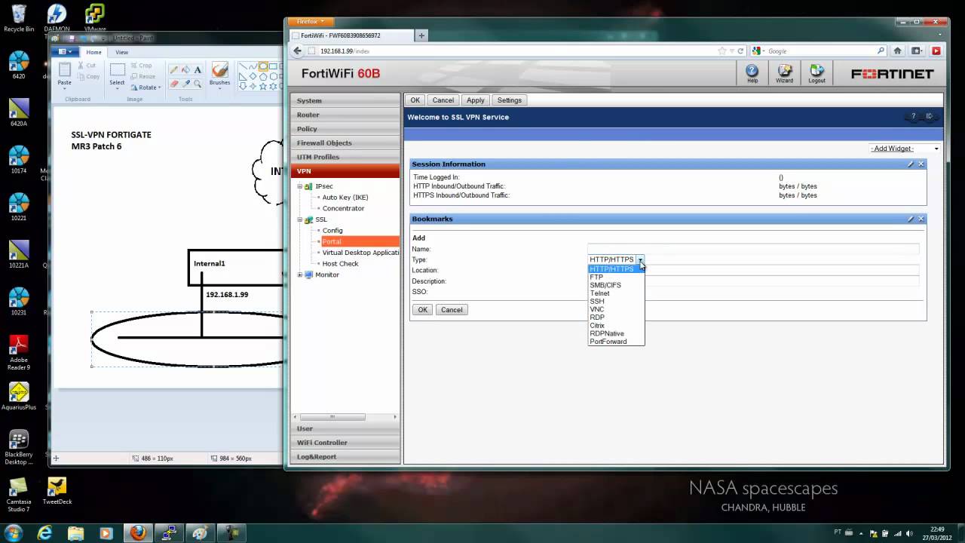Expand the Monitor tree node
The height and width of the screenshot is (543, 965).
pyautogui.click(x=300, y=275)
